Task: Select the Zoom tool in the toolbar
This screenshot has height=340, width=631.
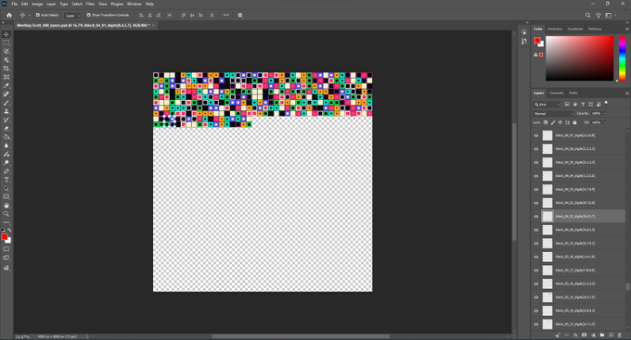Action: [6, 214]
